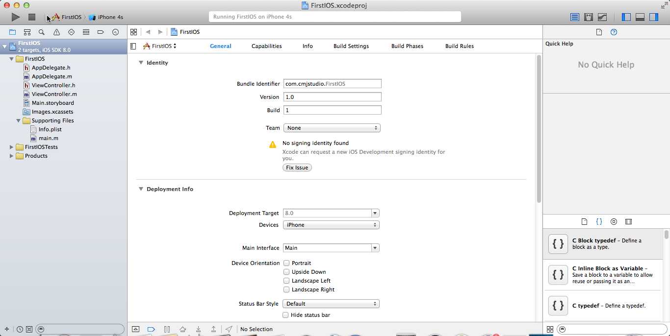Click the Version field
Viewport: 670px width, 336px height.
(x=332, y=97)
